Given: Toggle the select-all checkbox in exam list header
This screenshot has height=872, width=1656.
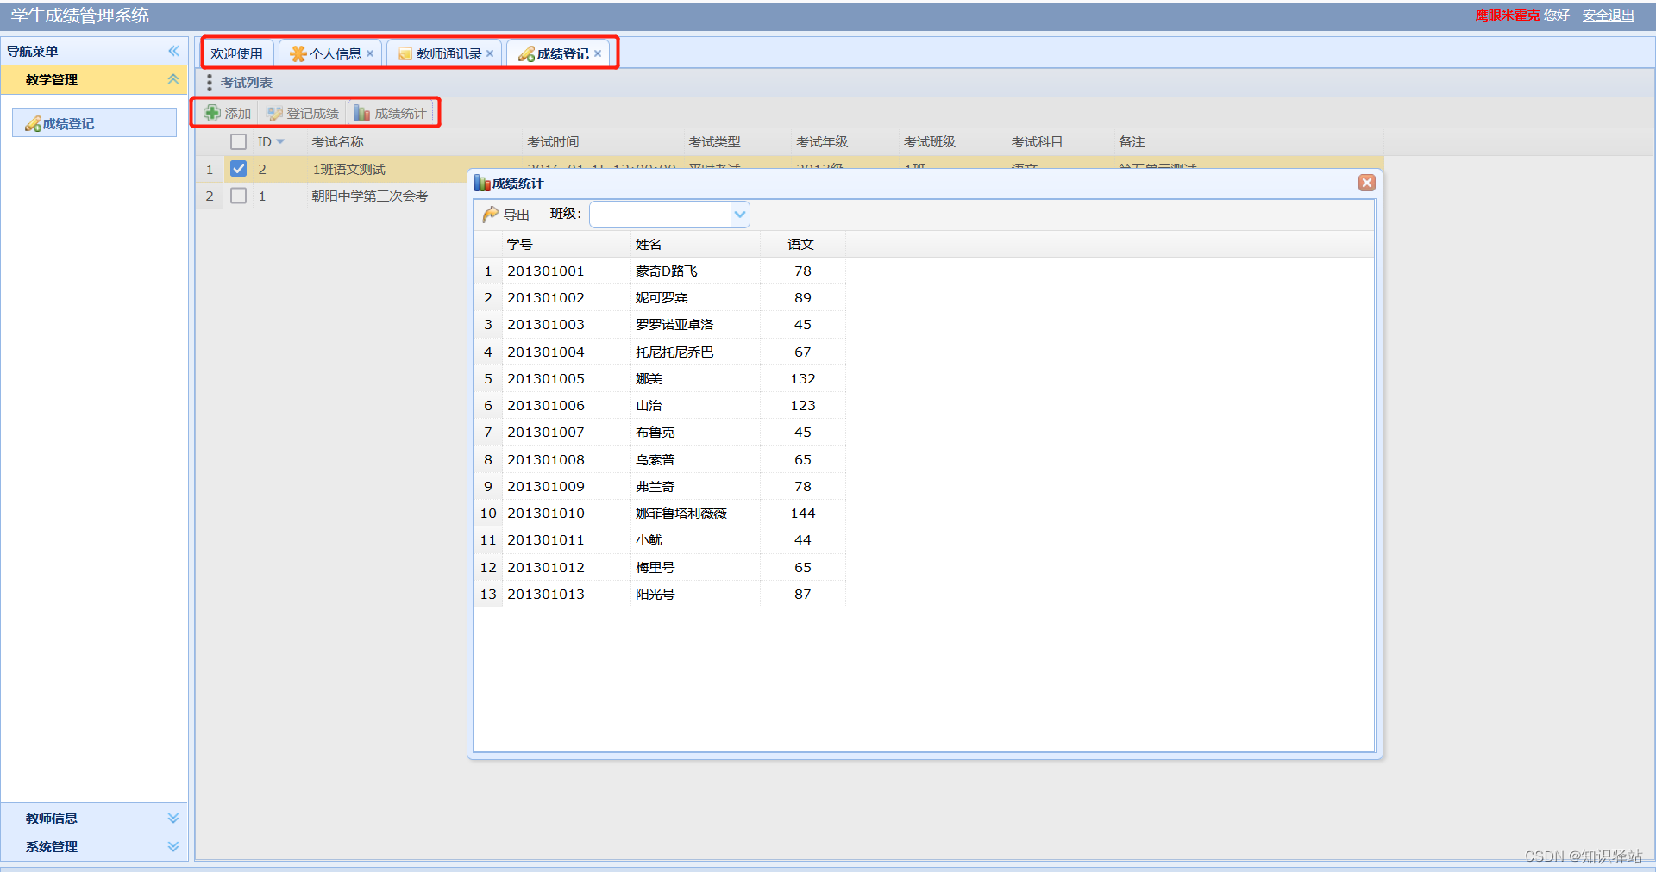Looking at the screenshot, I should [239, 141].
